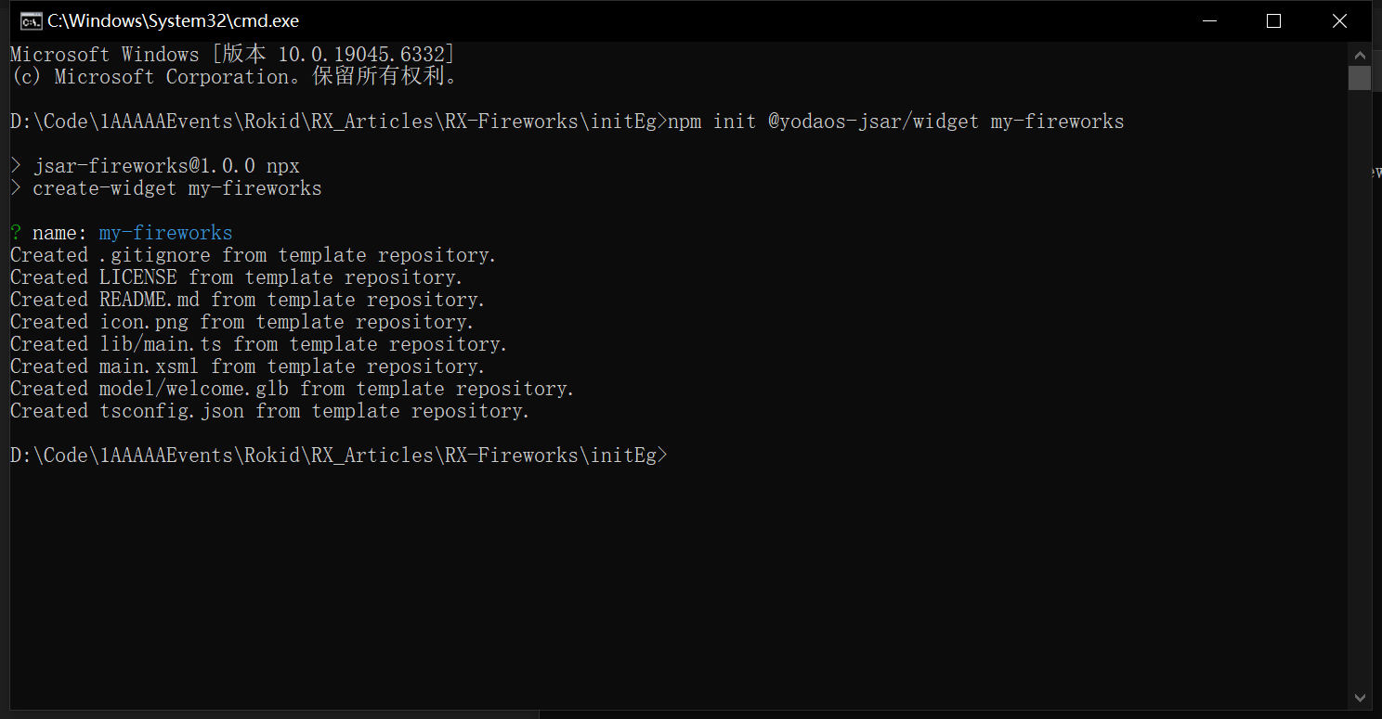Click the blue my-fireworks name answer
The image size is (1382, 719).
(165, 233)
